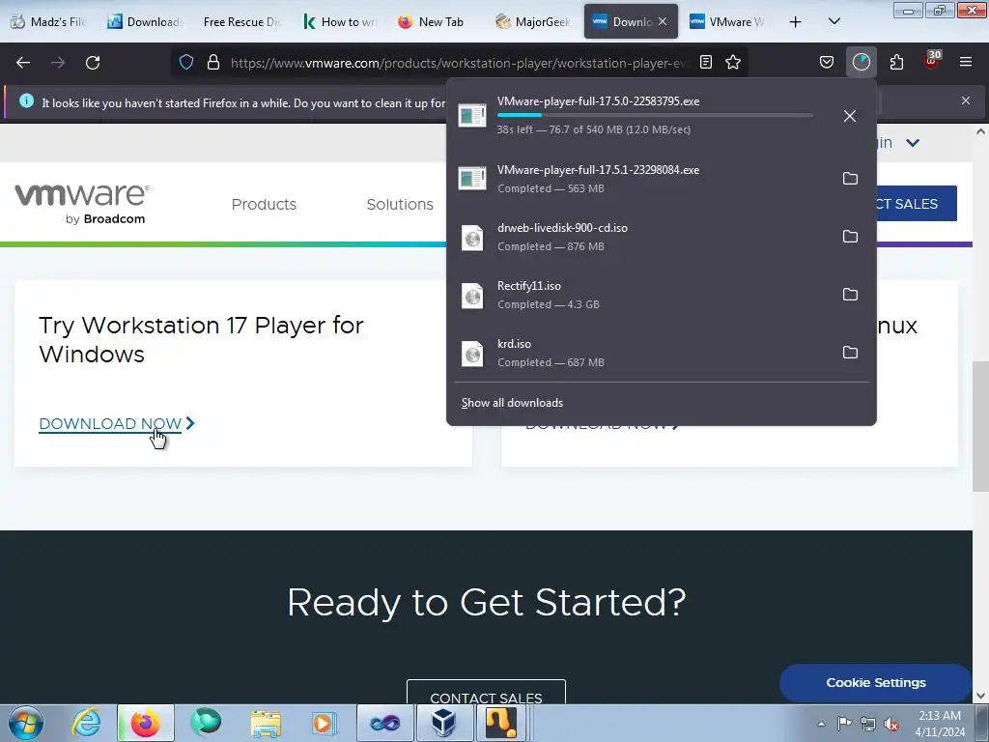
Task: Cancel the VMware-player 17.5.0 download
Action: (850, 116)
